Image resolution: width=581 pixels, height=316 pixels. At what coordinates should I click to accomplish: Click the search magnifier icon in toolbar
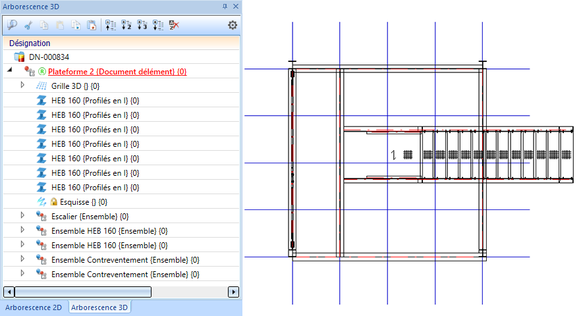12,25
